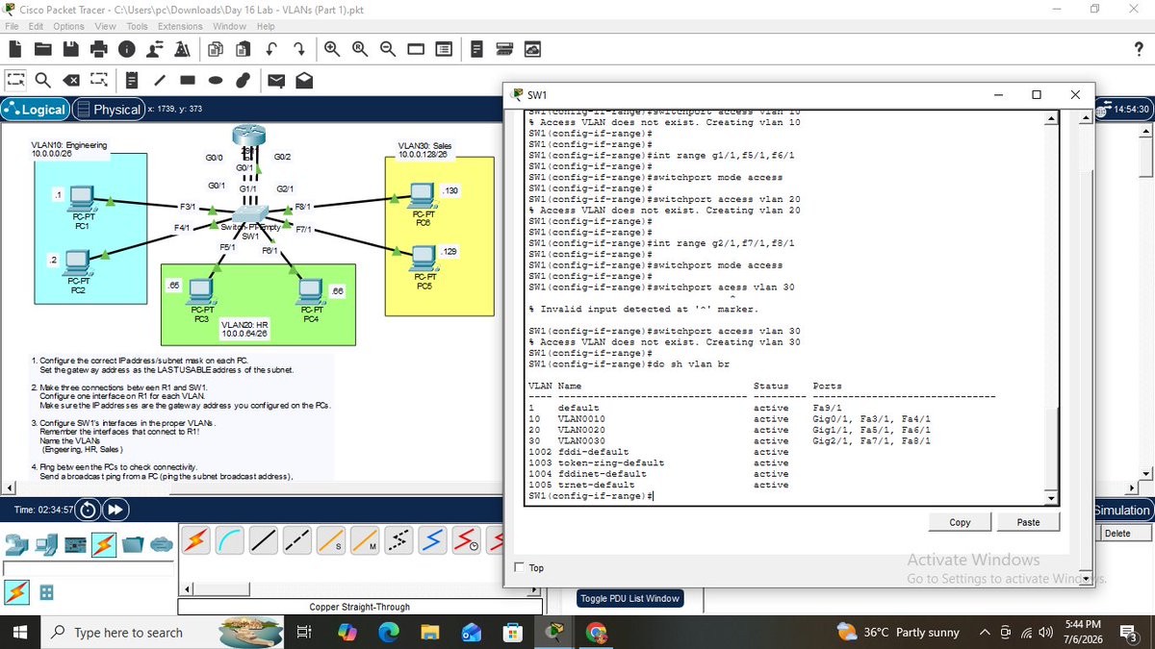Choose the Inspect magnifier tool
This screenshot has height=649, width=1155.
click(44, 80)
